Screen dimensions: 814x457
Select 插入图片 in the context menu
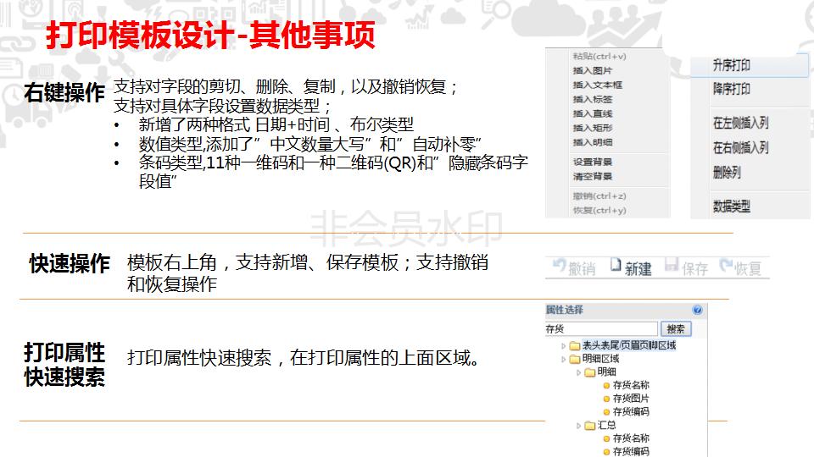(593, 70)
